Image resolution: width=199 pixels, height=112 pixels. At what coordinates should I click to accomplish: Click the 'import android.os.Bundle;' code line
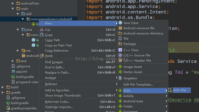tap(121, 17)
